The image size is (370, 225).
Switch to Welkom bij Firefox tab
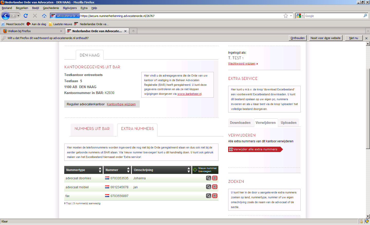click(x=32, y=31)
